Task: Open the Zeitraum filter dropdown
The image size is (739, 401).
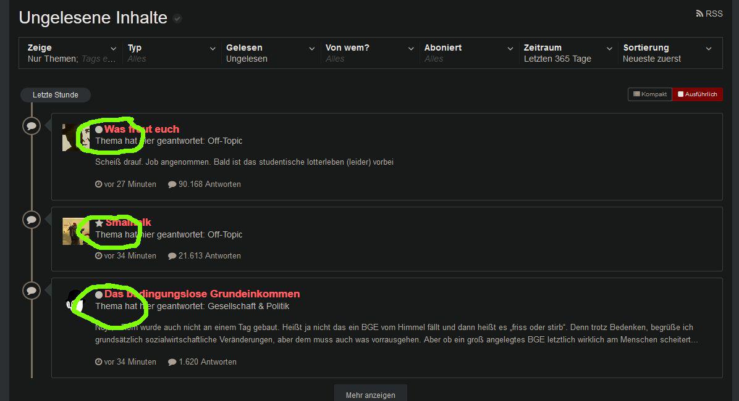Action: click(568, 53)
